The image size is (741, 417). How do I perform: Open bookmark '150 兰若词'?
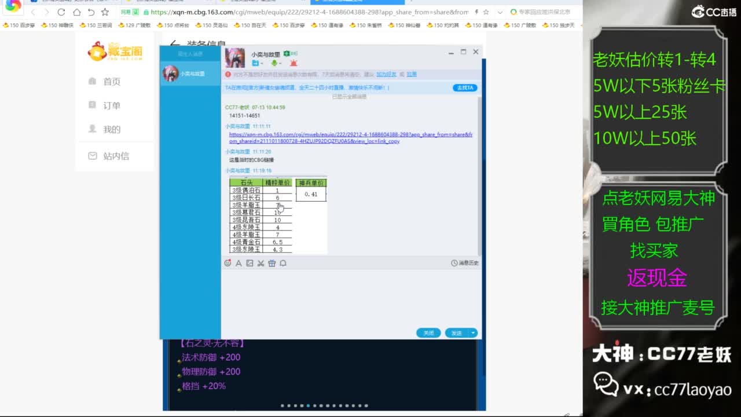(96, 25)
